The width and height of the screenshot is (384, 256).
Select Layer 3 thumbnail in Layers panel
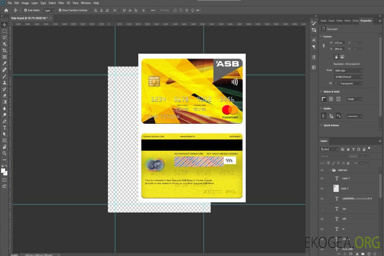336,188
